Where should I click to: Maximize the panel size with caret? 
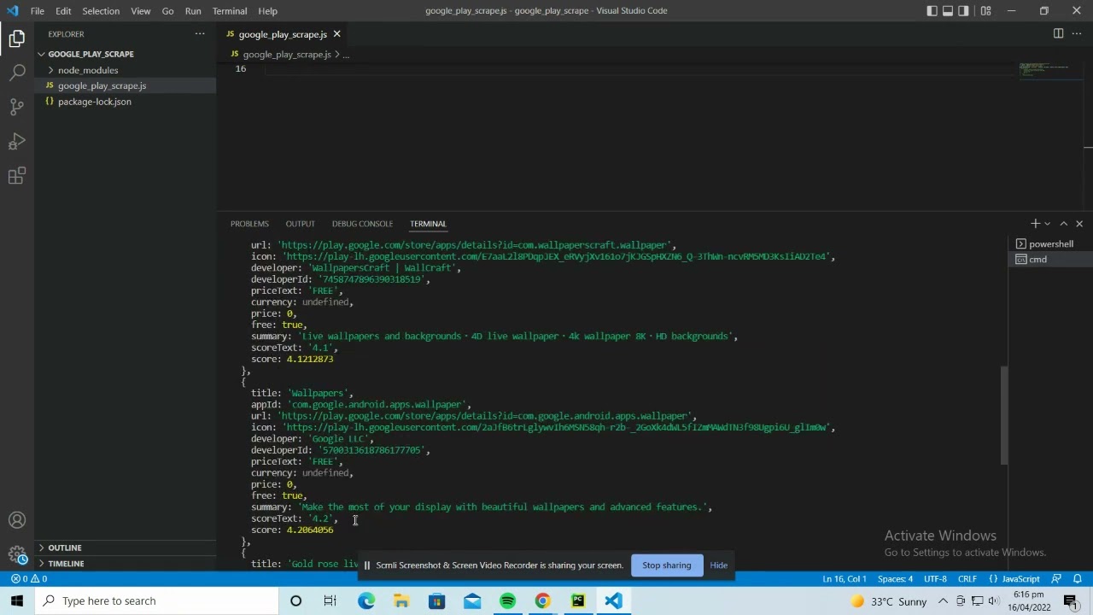coord(1063,224)
